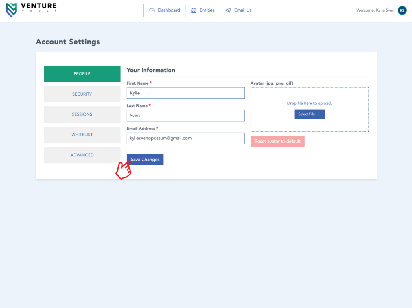Open the Dashboard nav link
This screenshot has width=412, height=308.
[169, 10]
